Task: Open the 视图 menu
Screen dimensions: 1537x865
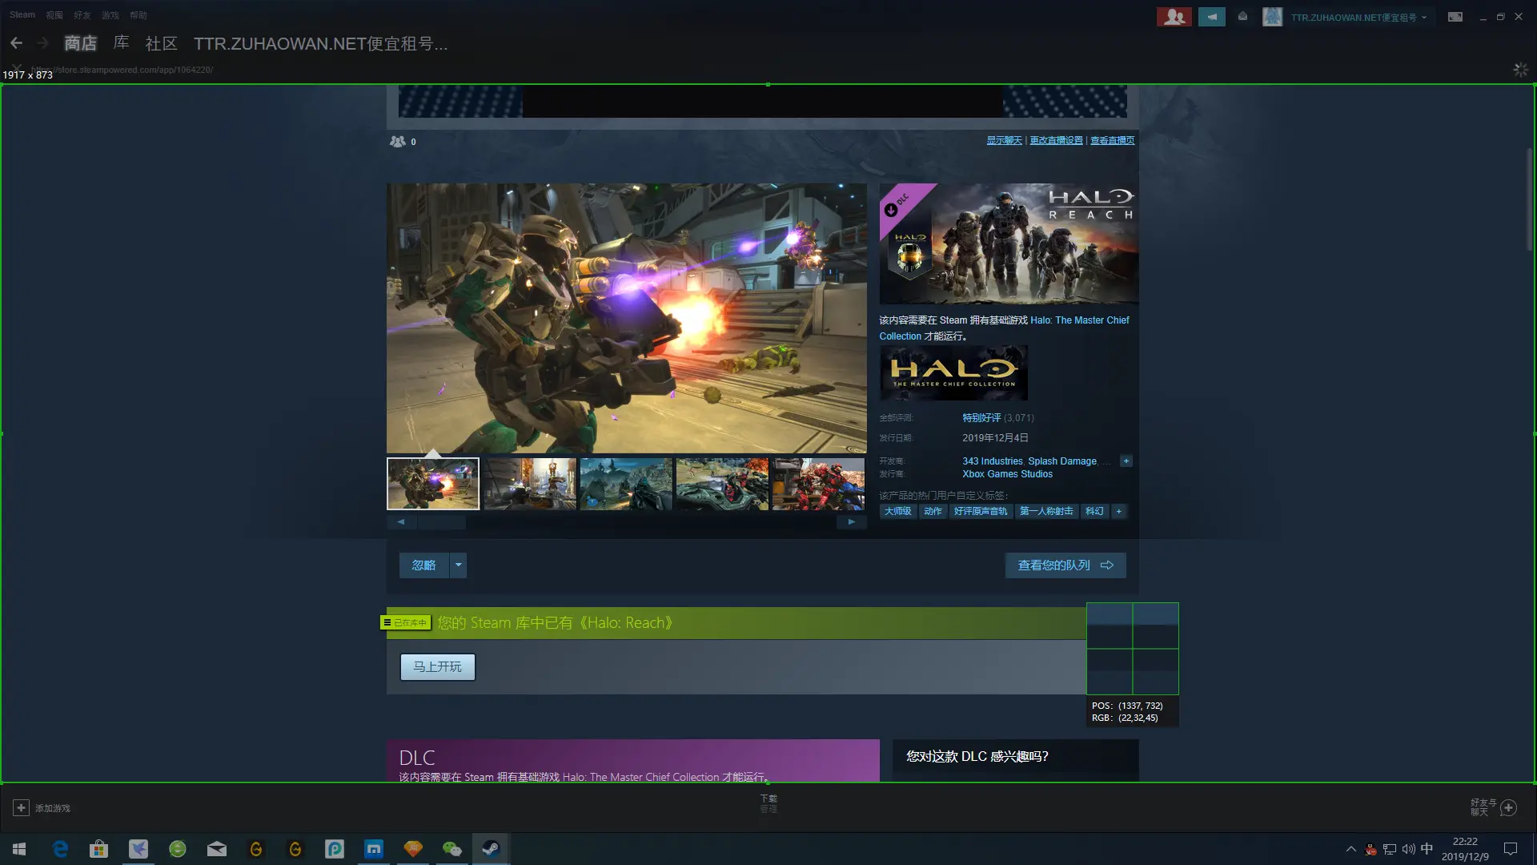Action: point(54,14)
